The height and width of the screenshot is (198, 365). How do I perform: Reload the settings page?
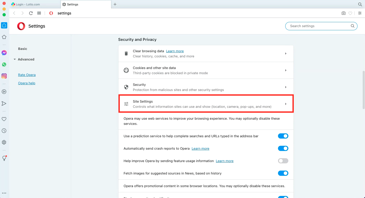tap(31, 13)
